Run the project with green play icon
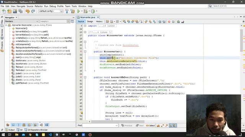Screen dimensions: 245x137 click(78, 11)
